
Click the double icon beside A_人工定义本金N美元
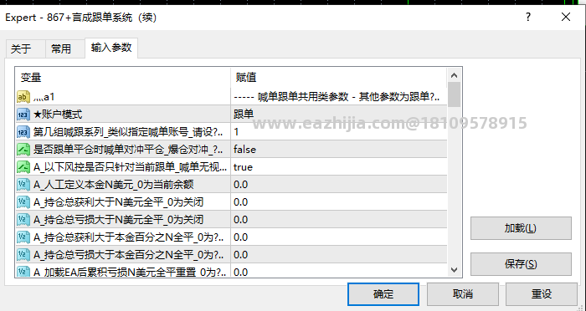(x=23, y=185)
